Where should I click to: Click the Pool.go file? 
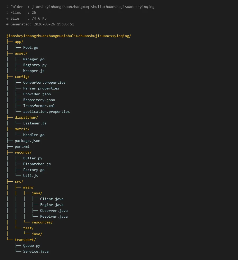click(30, 47)
